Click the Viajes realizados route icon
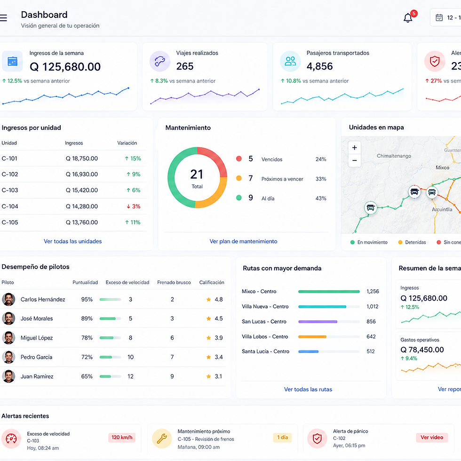Image resolution: width=461 pixels, height=461 pixels. [159, 62]
